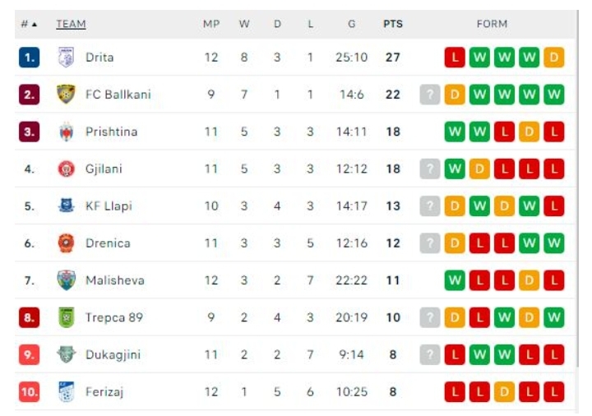Open the Drita team name link
The height and width of the screenshot is (416, 592).
click(99, 58)
